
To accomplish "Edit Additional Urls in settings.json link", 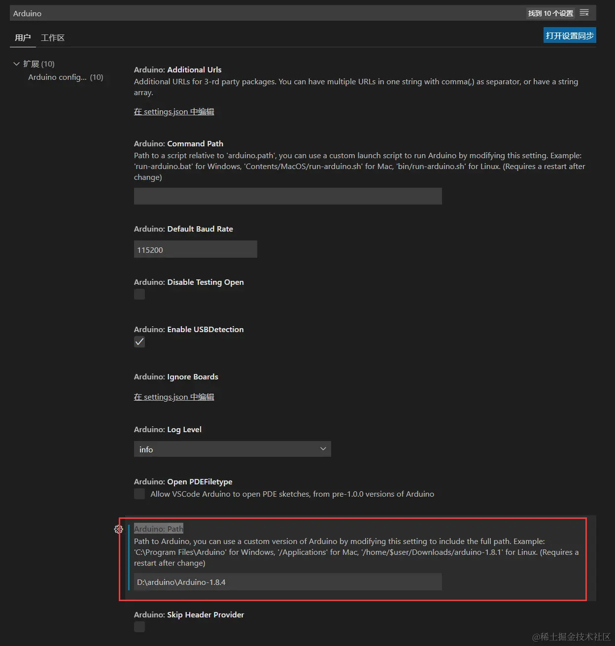I will tap(174, 111).
